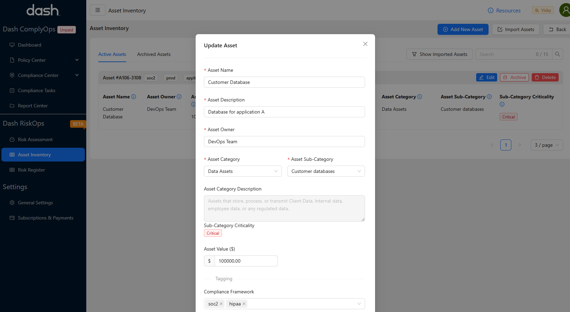570x312 pixels.
Task: Click the info icon beside Asset Name column
Action: tap(134, 97)
